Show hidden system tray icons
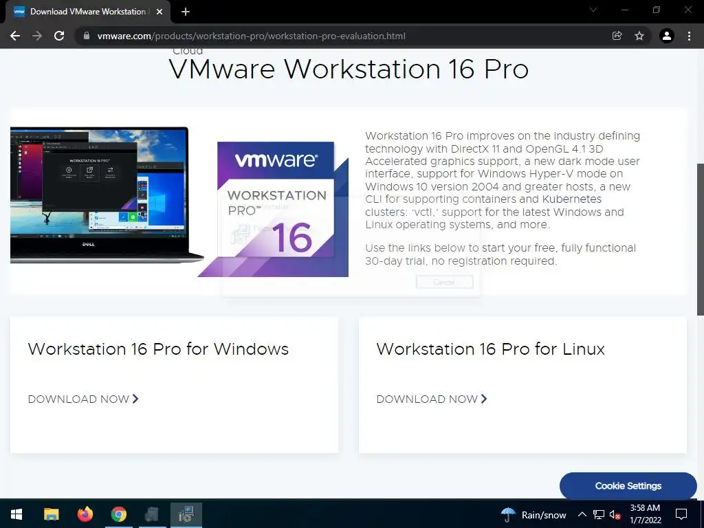Screen dimensions: 704x528 tap(582, 514)
